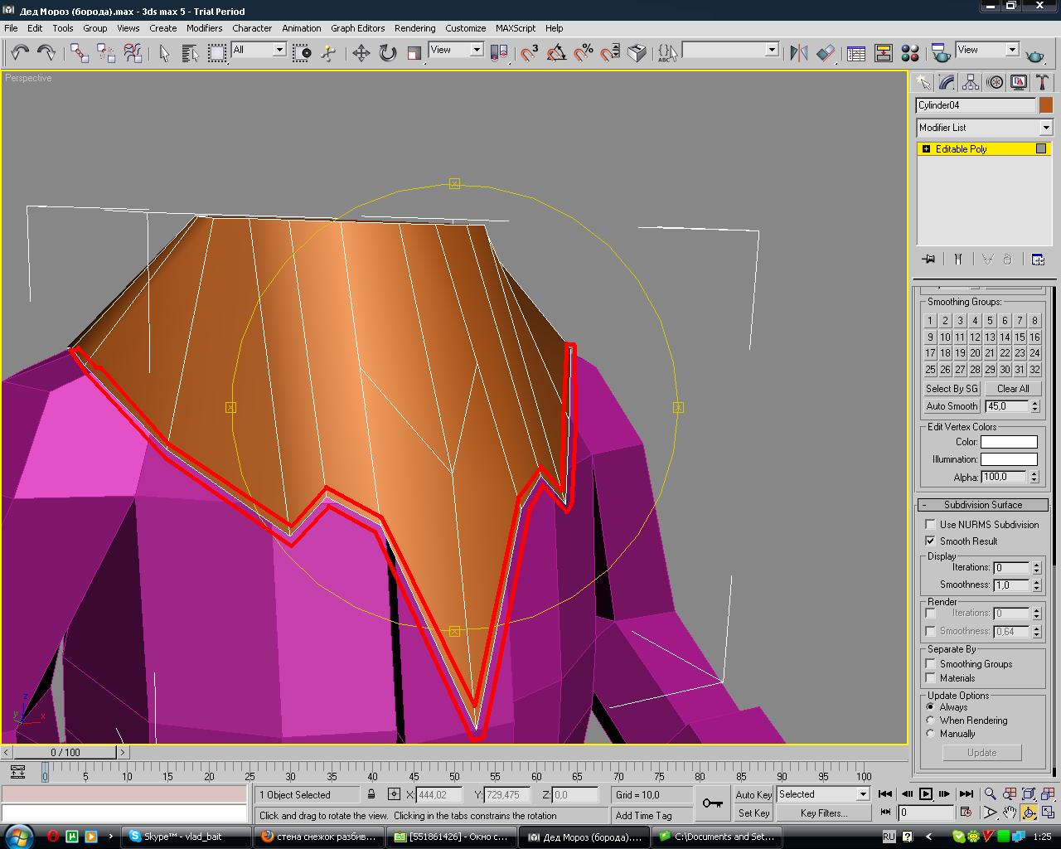1061x849 pixels.
Task: Activate the Select and Rotate tool
Action: pos(387,53)
